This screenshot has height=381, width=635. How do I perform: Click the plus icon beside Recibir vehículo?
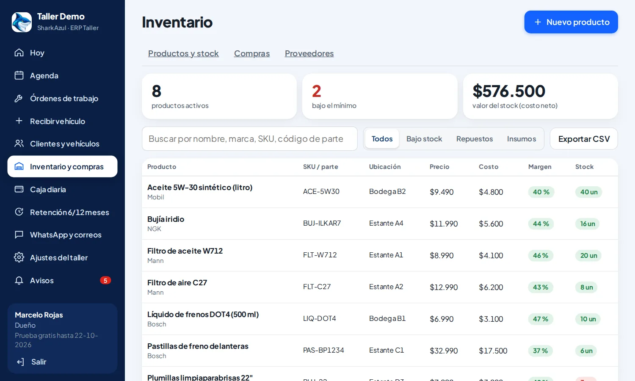[19, 121]
